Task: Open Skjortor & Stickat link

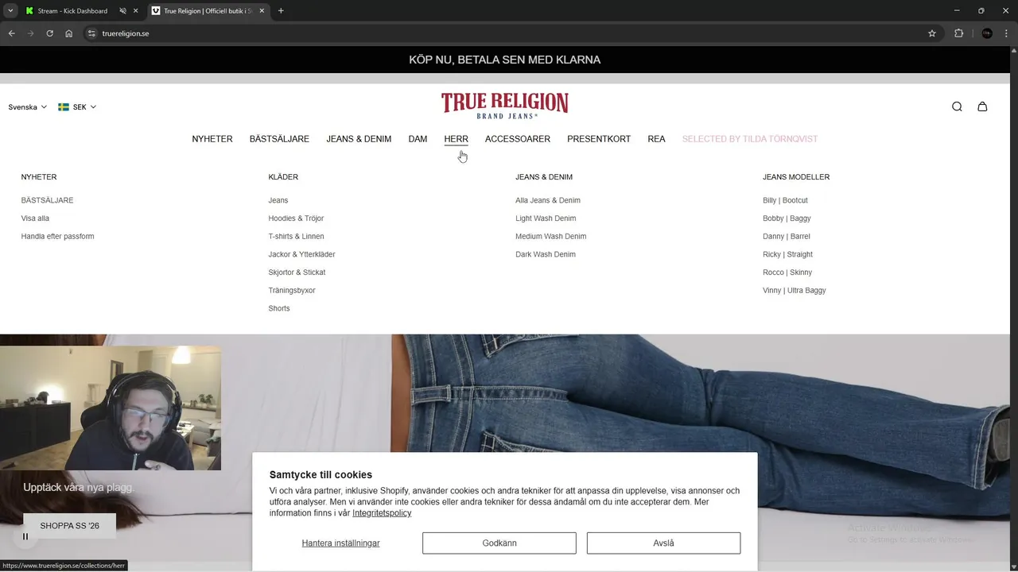Action: 297,272
